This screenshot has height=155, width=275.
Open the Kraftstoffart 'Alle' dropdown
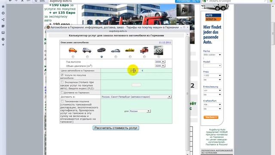pos(212,105)
